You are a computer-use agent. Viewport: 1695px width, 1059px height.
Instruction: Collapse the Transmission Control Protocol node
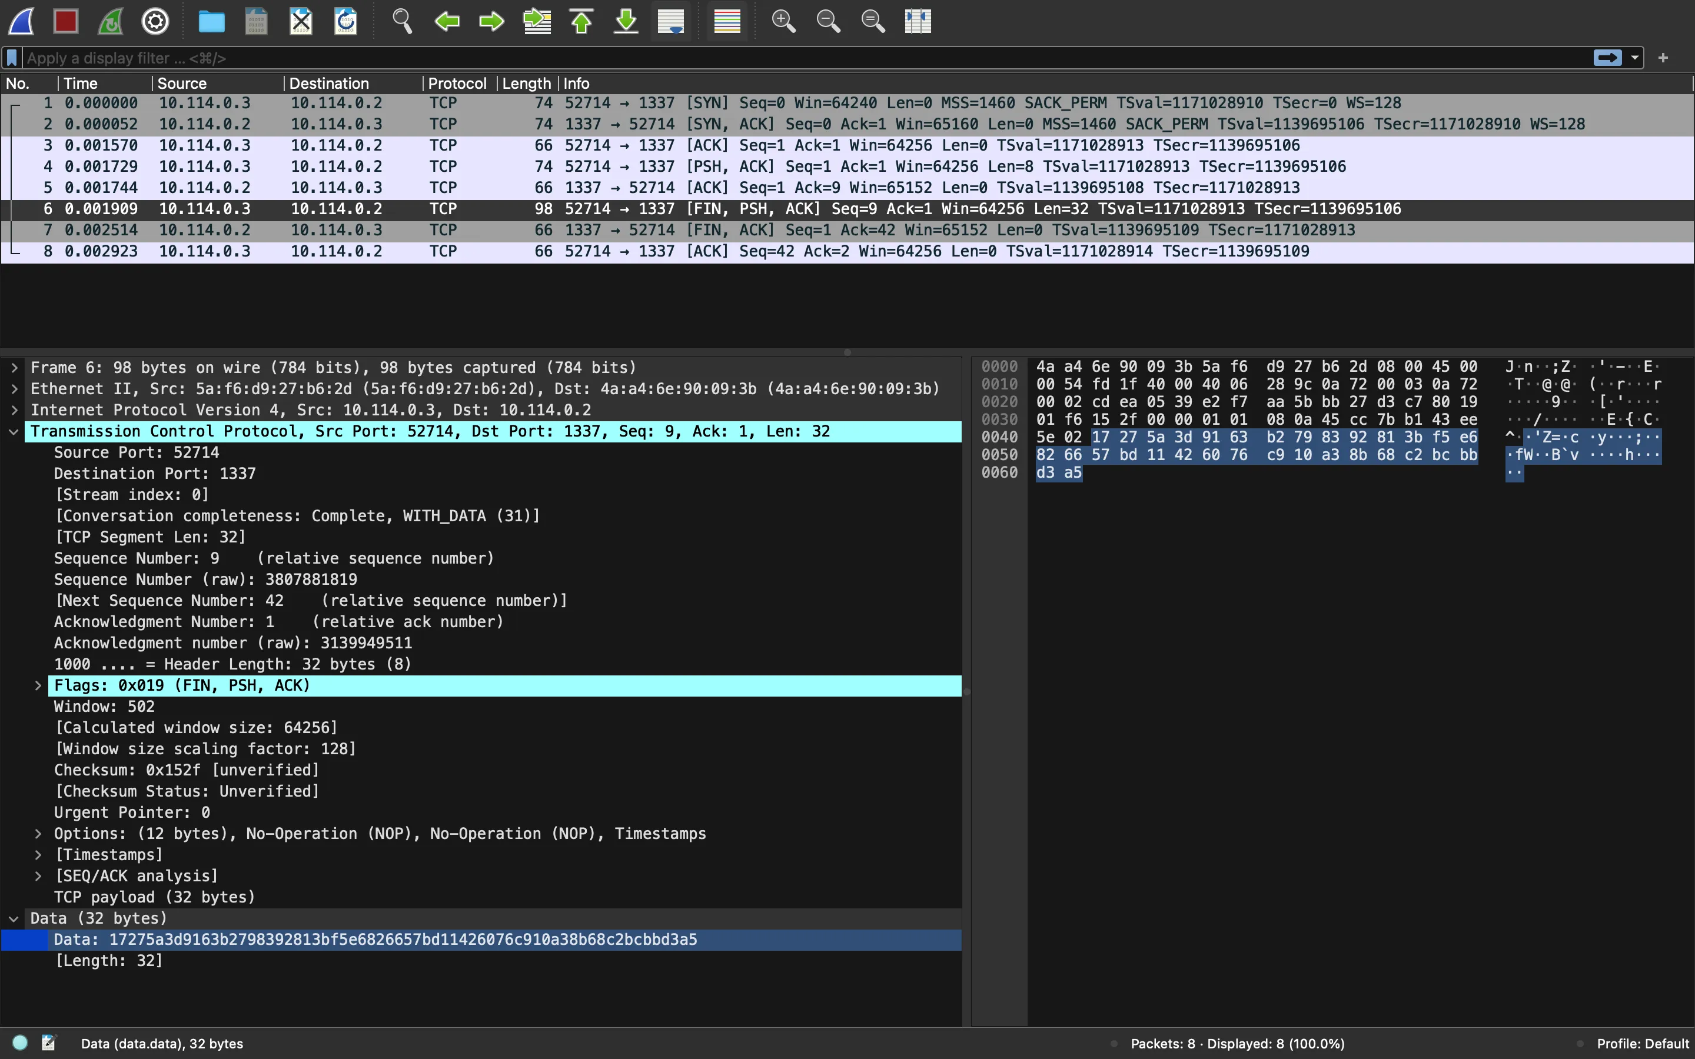coord(14,431)
